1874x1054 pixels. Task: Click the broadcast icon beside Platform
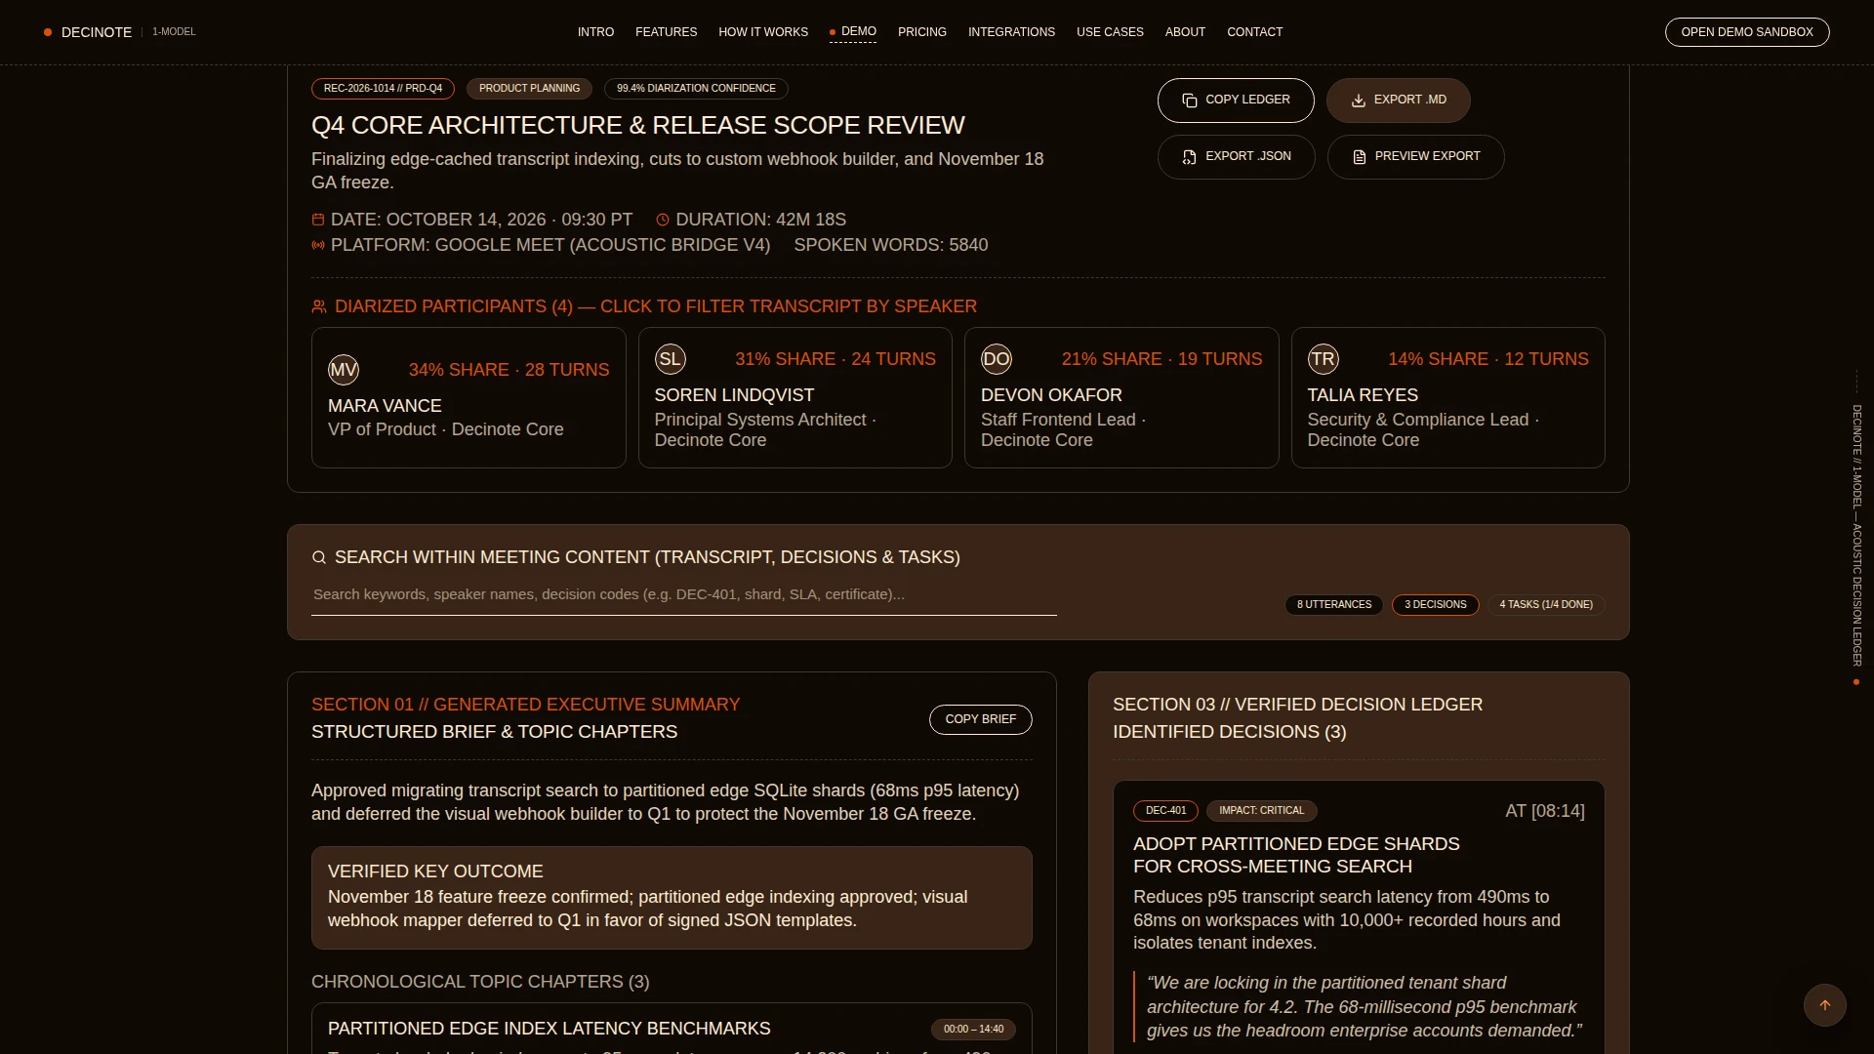coord(318,245)
